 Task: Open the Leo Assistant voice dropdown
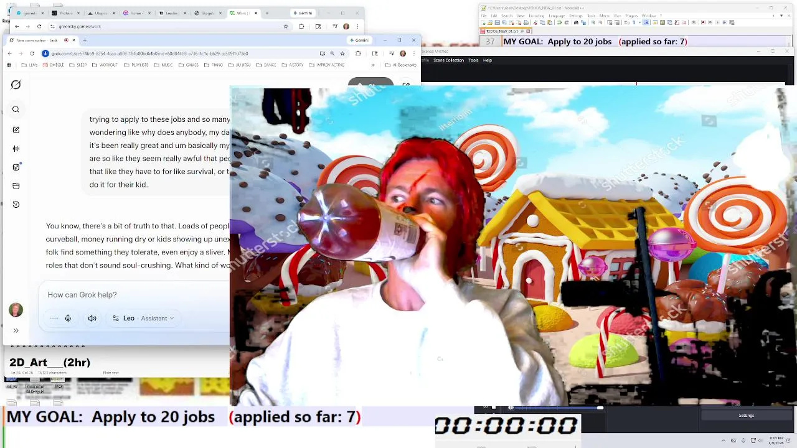coord(143,319)
